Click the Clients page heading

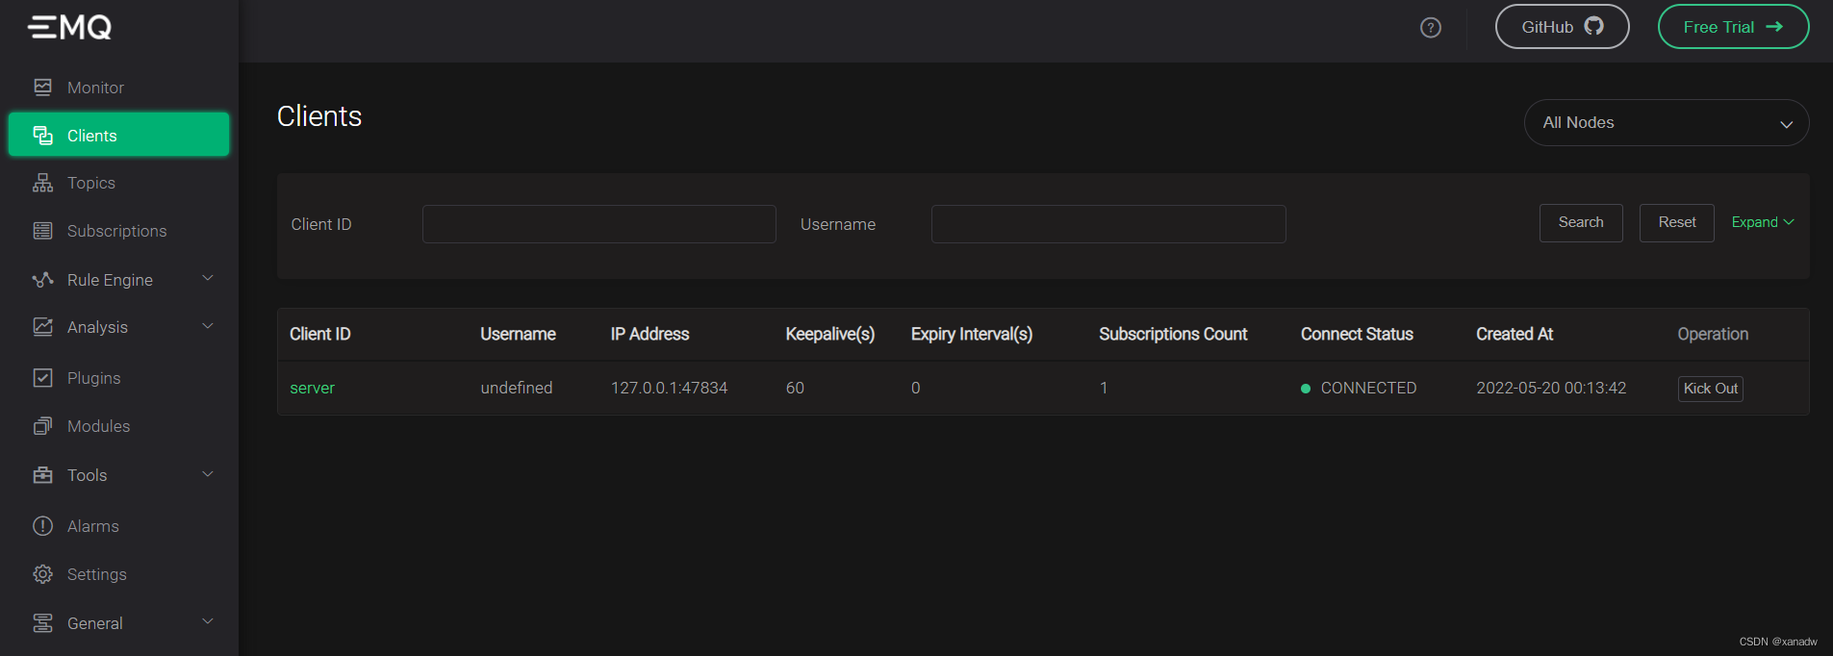(319, 116)
